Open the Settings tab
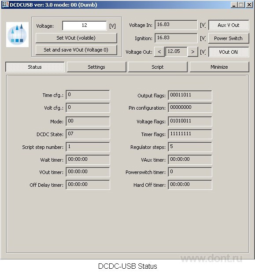 [x=96, y=67]
